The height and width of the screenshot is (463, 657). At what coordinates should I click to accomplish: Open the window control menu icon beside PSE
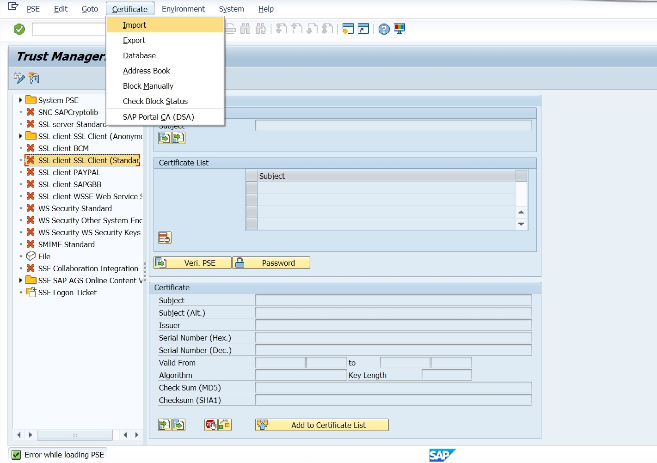pyautogui.click(x=13, y=6)
